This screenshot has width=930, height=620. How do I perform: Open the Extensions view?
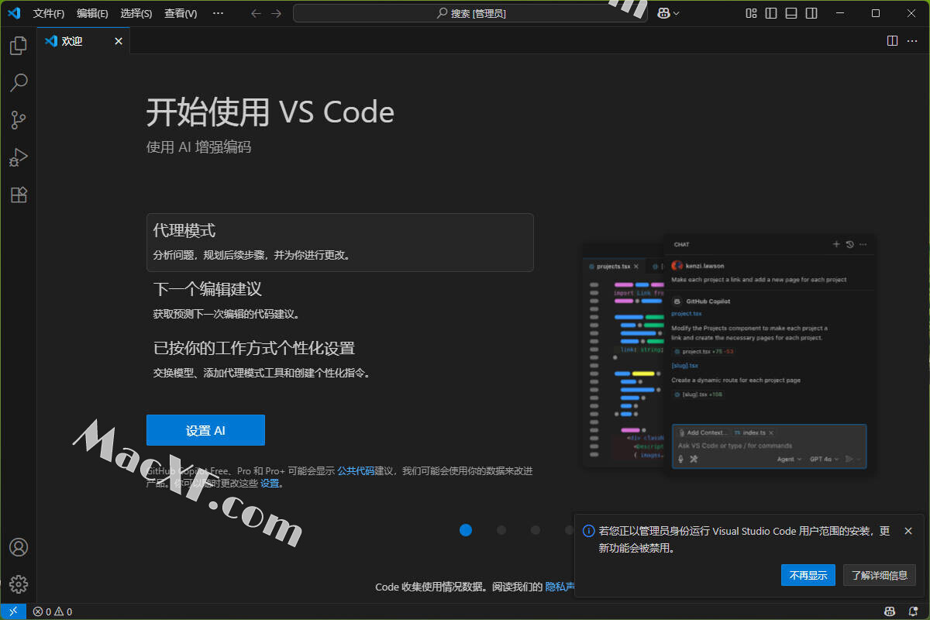19,195
